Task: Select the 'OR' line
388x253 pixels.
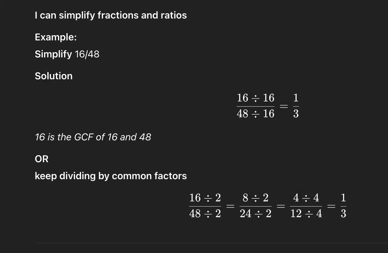Action: pyautogui.click(x=42, y=159)
